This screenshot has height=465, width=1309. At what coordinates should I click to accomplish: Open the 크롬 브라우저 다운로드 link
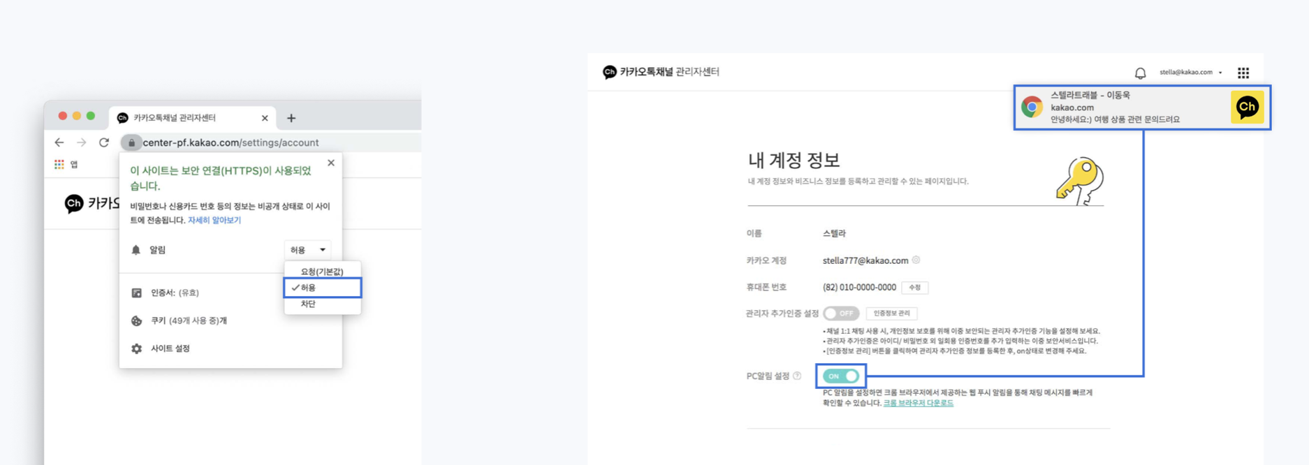(x=918, y=403)
